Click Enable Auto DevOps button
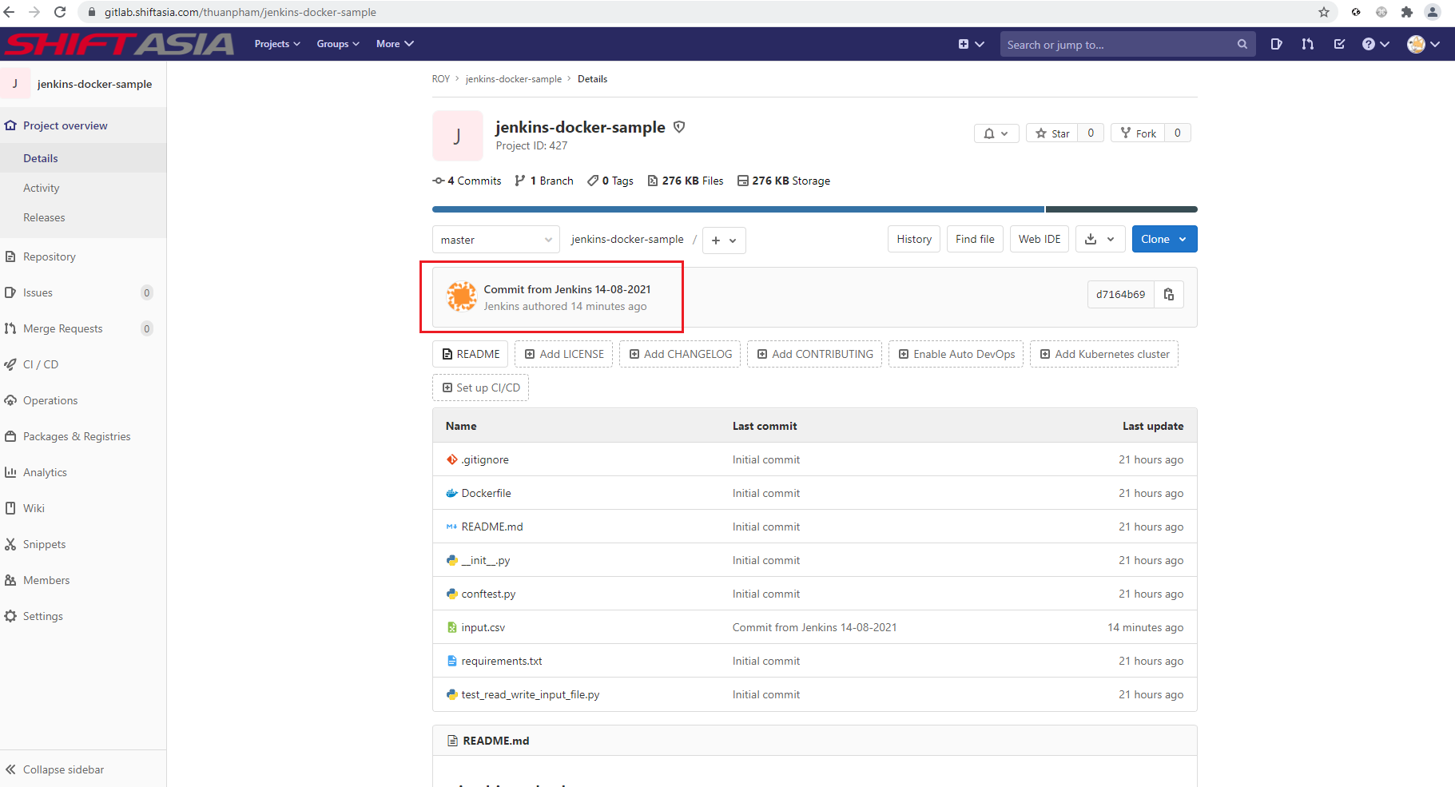 coord(956,354)
